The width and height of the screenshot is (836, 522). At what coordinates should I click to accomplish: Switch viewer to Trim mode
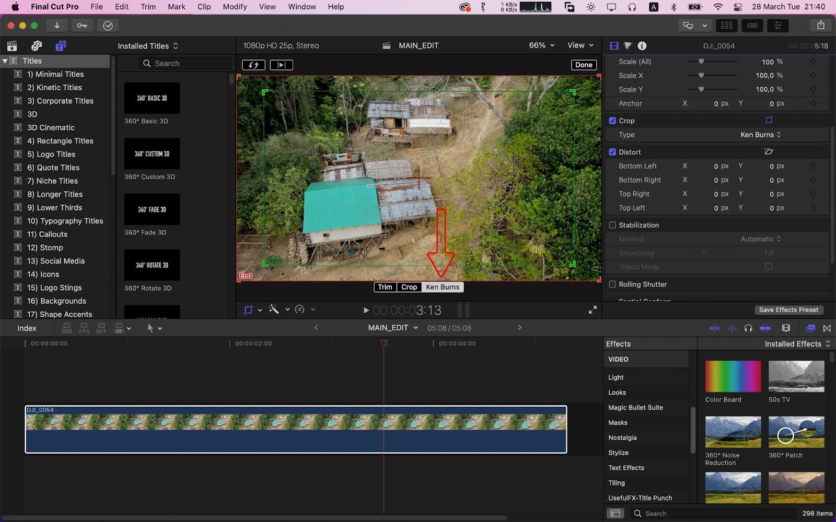coord(385,287)
